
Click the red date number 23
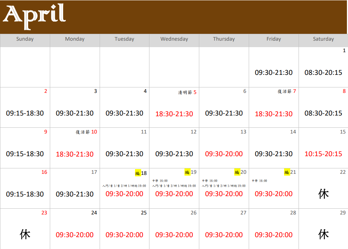point(44,213)
